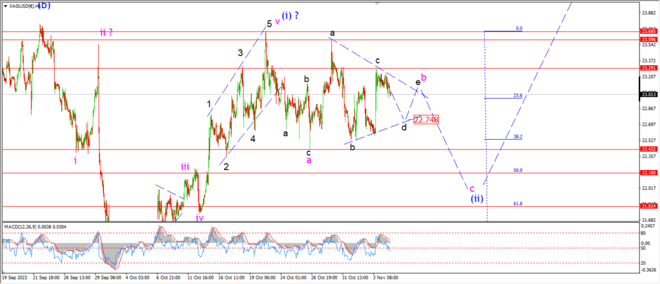This screenshot has height=284, width=660.
Task: Click the magenta ii ? wave label
Action: (x=106, y=32)
